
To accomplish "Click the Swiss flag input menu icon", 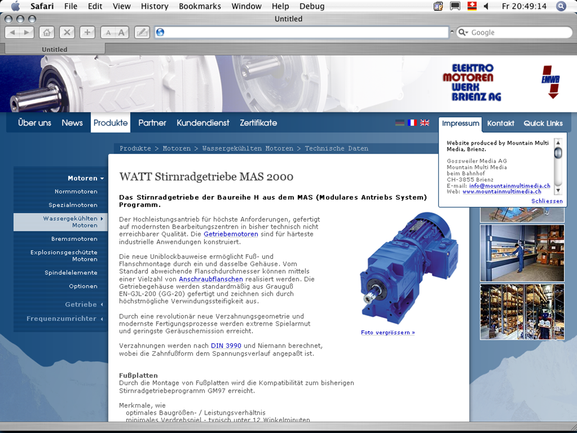I will click(472, 6).
